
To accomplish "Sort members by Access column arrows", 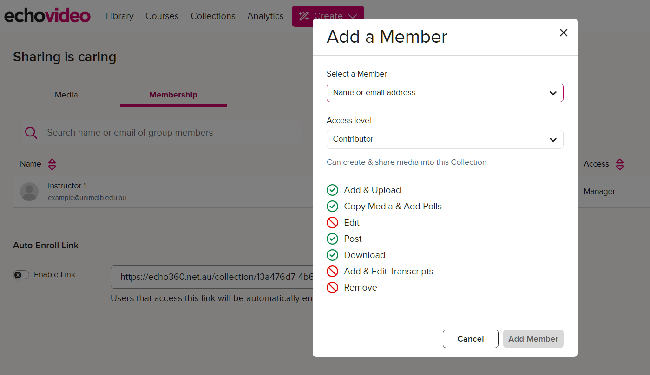I will pos(620,164).
